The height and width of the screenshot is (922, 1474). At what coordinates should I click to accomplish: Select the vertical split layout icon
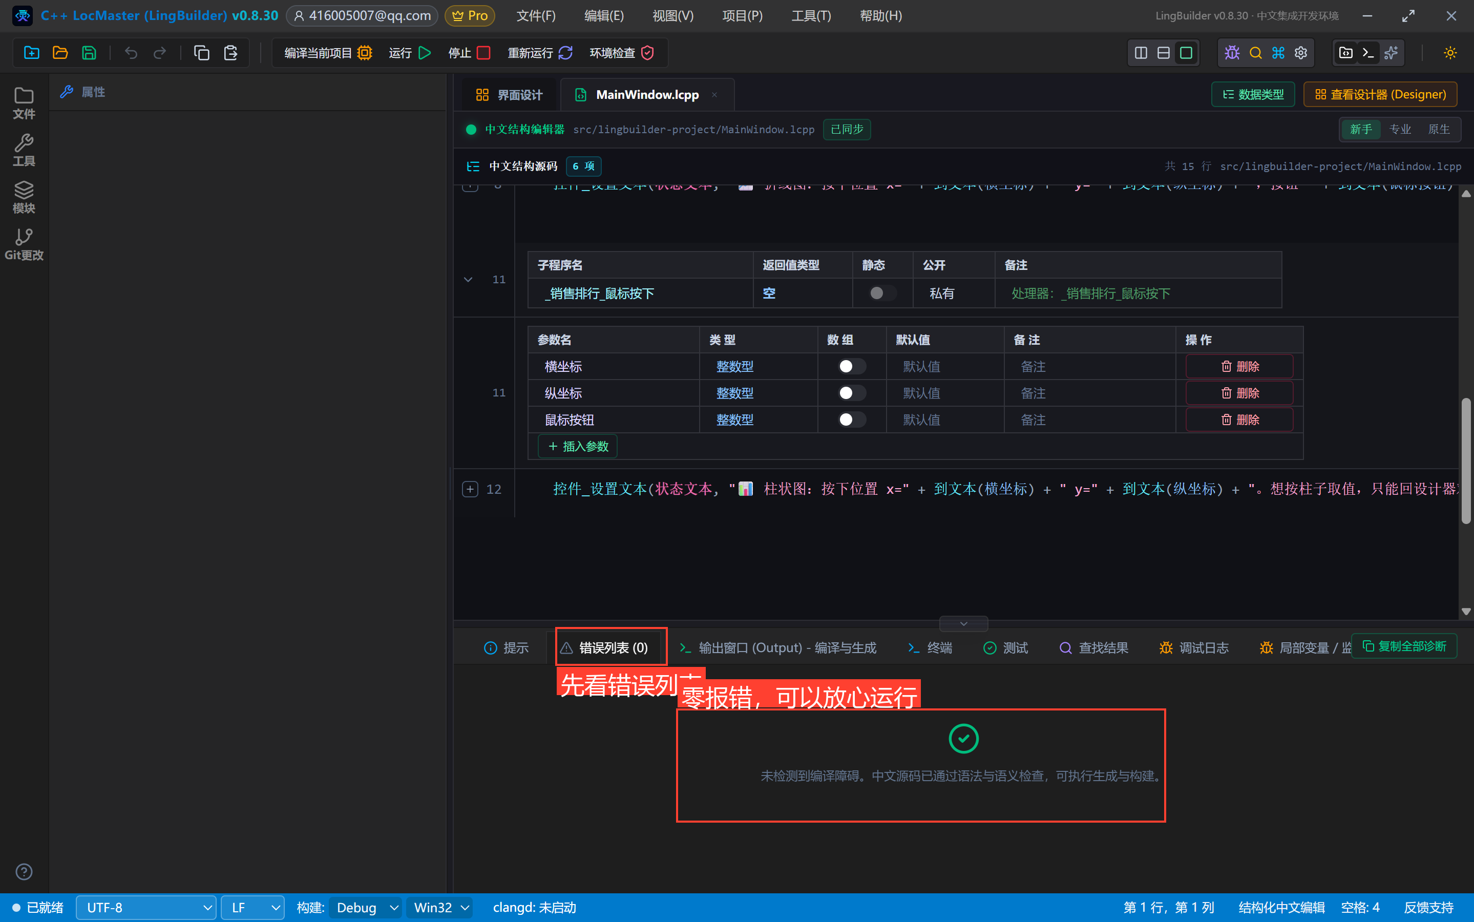tap(1141, 53)
